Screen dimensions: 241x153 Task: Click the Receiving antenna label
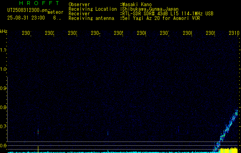(x=91, y=18)
